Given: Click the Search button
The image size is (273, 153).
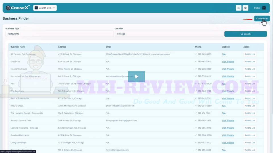Looking at the screenshot, I should (245, 34).
